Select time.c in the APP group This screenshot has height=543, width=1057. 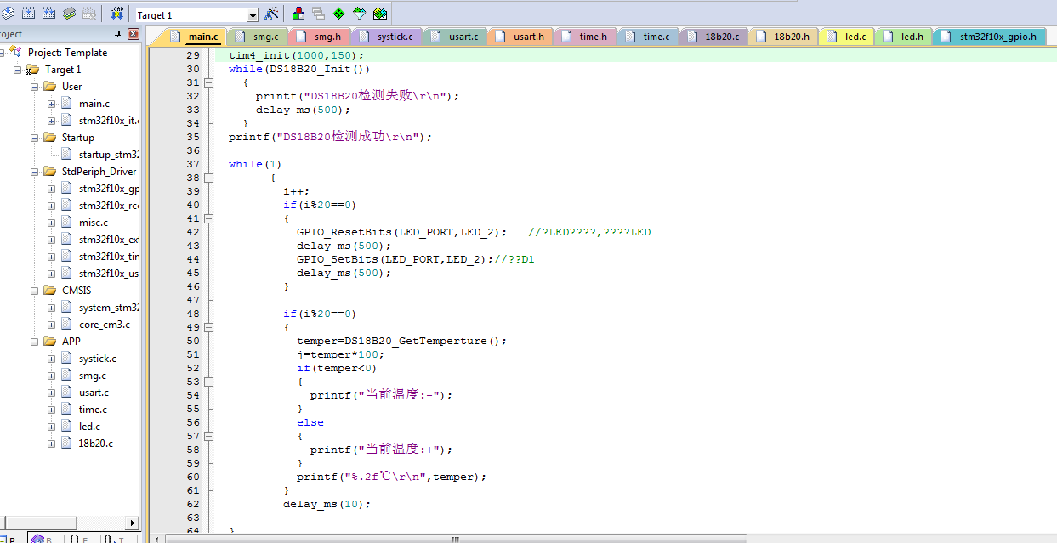coord(93,410)
